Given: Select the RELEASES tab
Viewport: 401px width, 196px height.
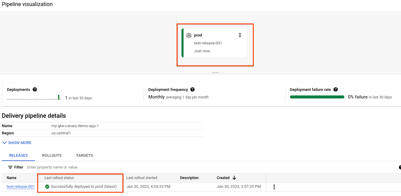Looking at the screenshot, I should click(x=18, y=155).
